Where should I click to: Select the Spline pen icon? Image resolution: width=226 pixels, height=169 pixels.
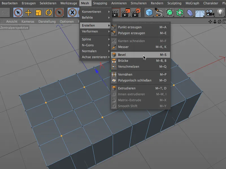tap(159, 13)
